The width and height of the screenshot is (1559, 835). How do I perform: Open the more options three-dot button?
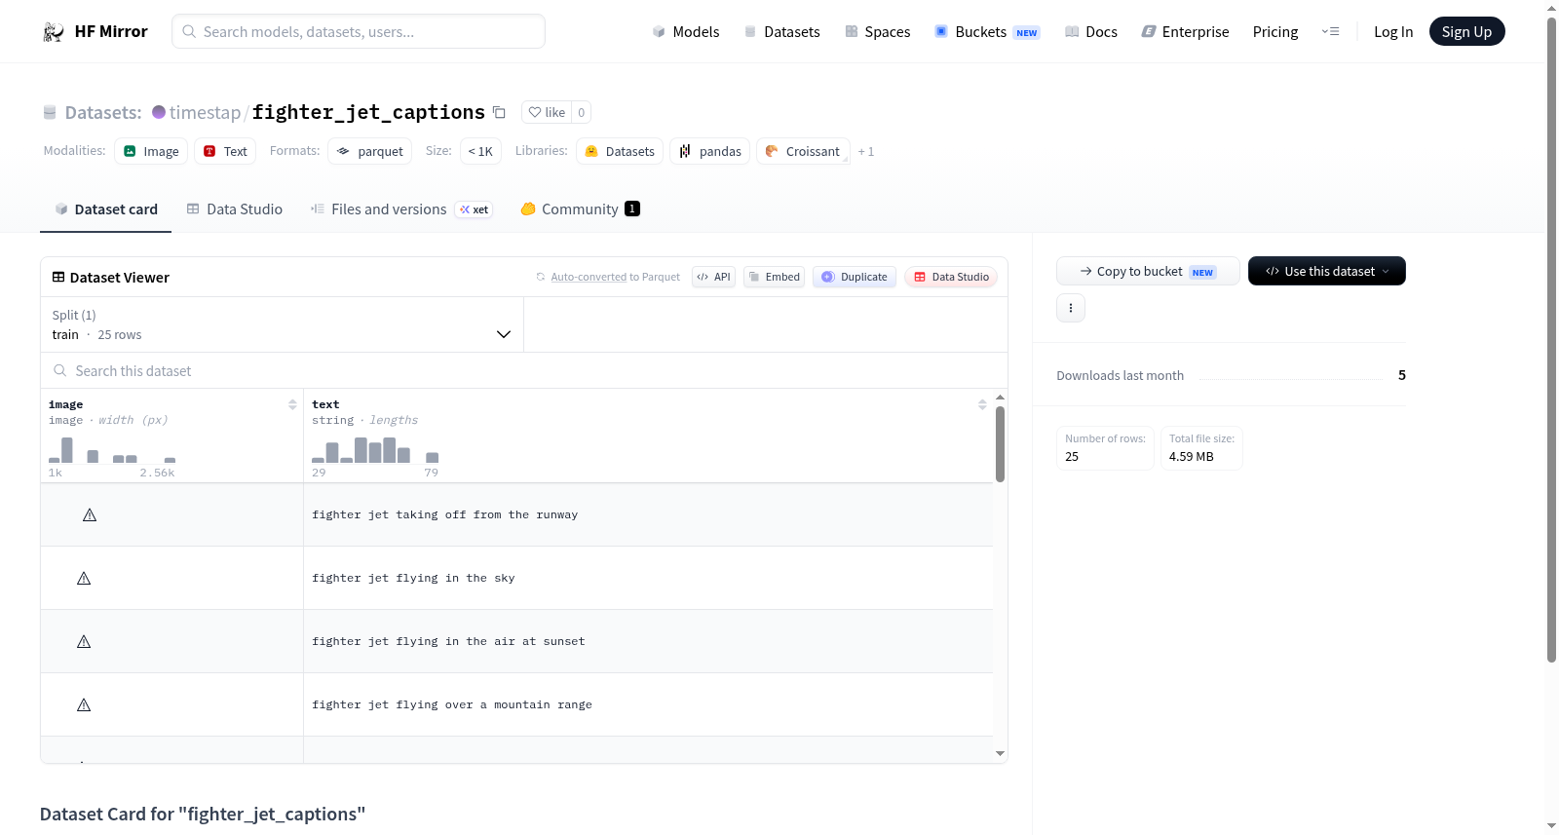point(1071,308)
